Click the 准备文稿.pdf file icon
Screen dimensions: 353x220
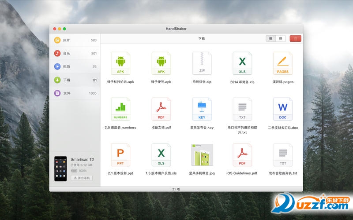click(161, 109)
